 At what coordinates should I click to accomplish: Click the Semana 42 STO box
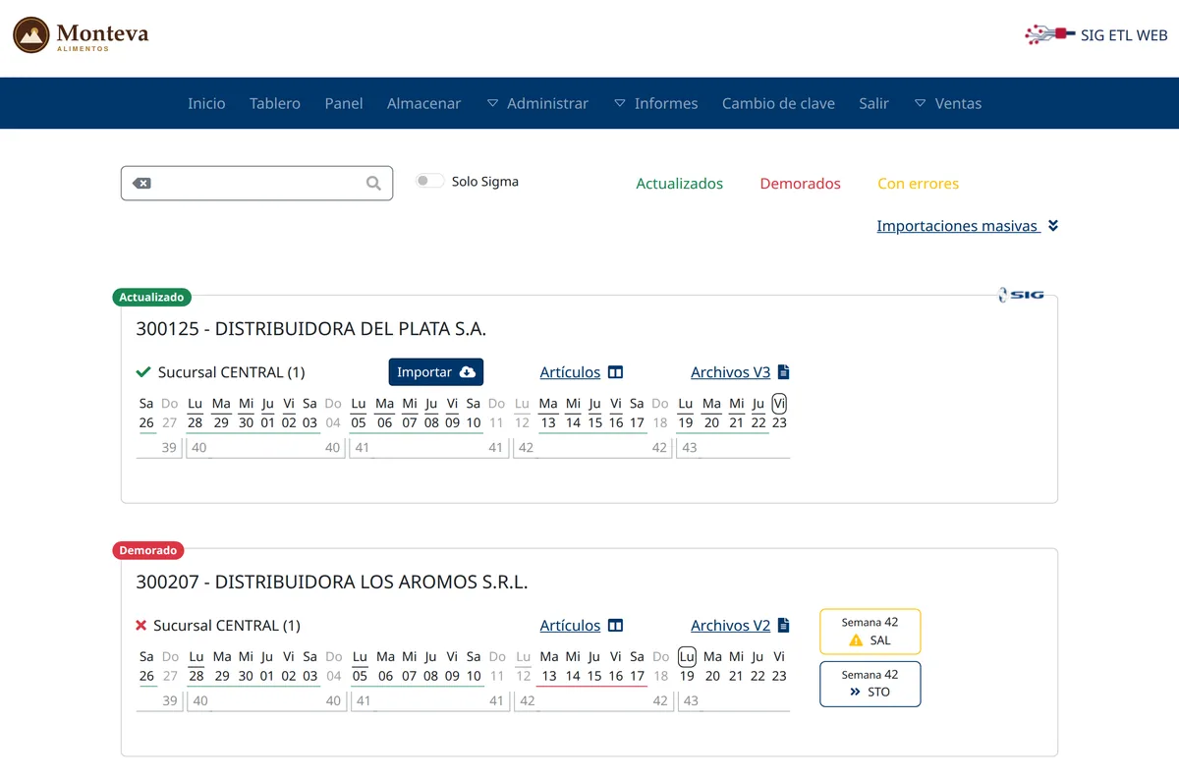[870, 684]
